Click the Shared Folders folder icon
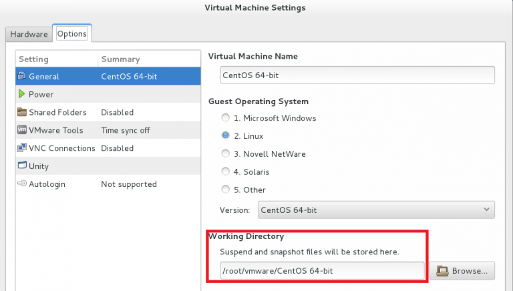 (x=22, y=112)
